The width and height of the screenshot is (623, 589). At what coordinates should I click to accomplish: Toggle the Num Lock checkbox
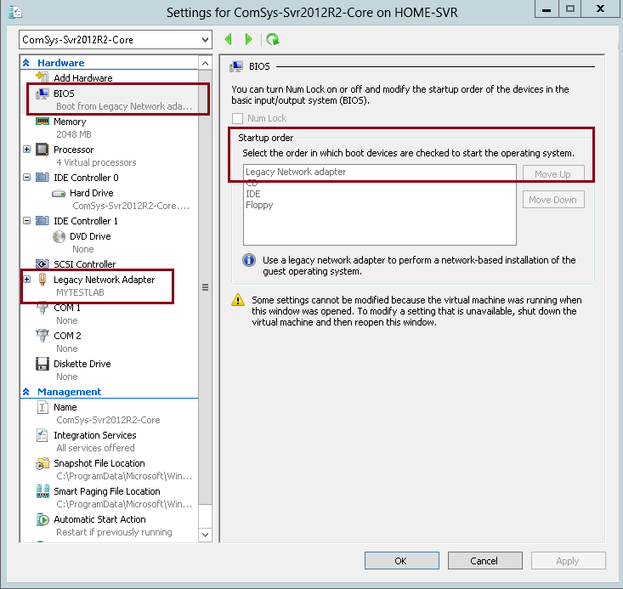pyautogui.click(x=237, y=118)
